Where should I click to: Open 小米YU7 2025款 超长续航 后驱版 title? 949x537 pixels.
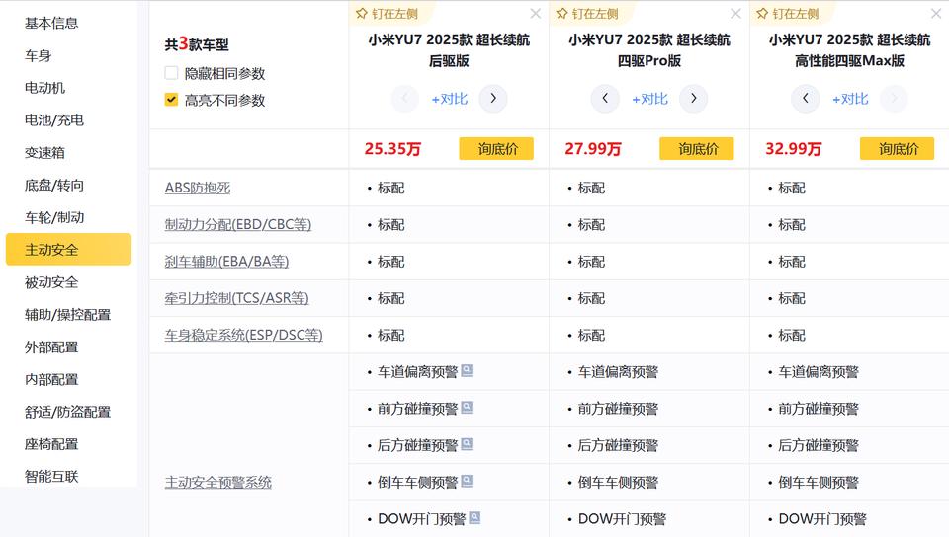tap(449, 50)
